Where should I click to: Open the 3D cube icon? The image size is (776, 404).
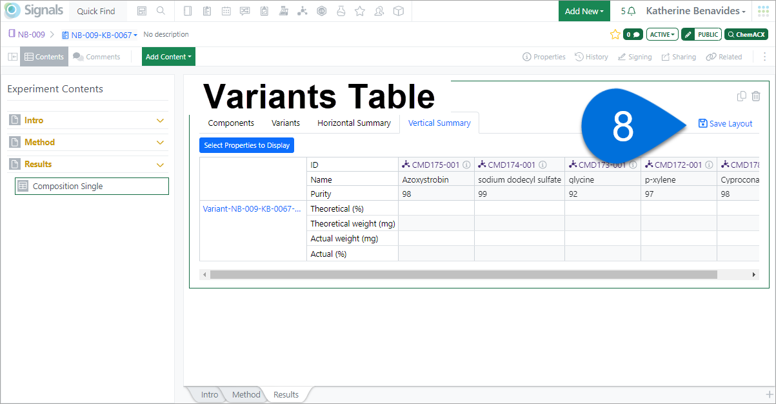(x=399, y=11)
